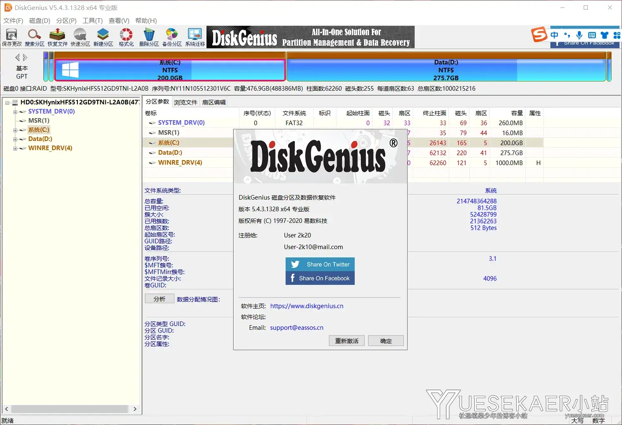Select MSR(1) in the disk tree

[x=39, y=121]
